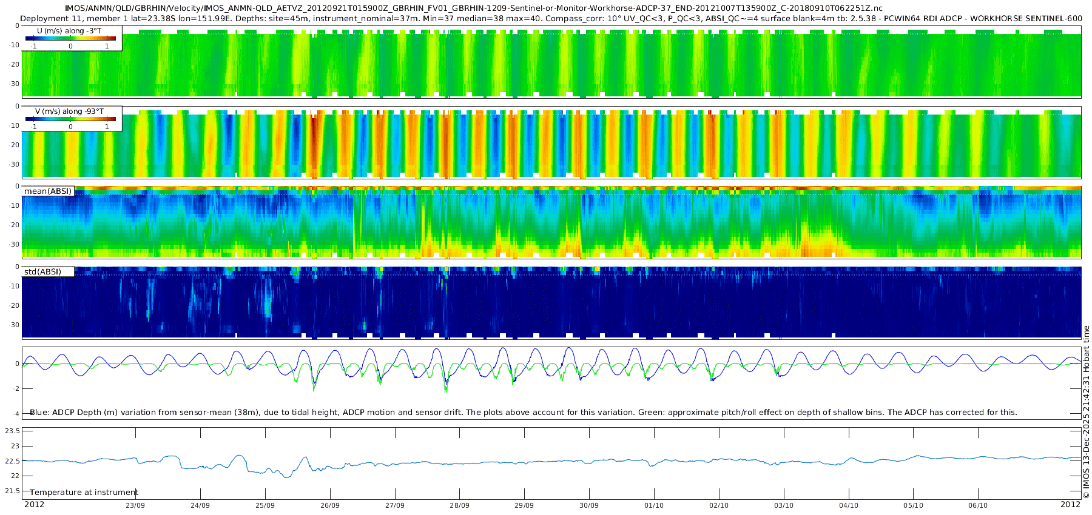Click the mean(ABSI) panel label
Image resolution: width=1092 pixels, height=515 pixels.
48,191
